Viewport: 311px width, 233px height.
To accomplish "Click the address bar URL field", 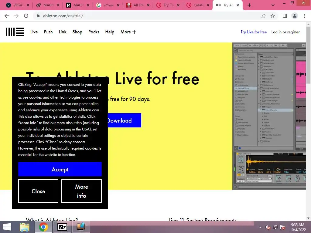I will [x=147, y=16].
